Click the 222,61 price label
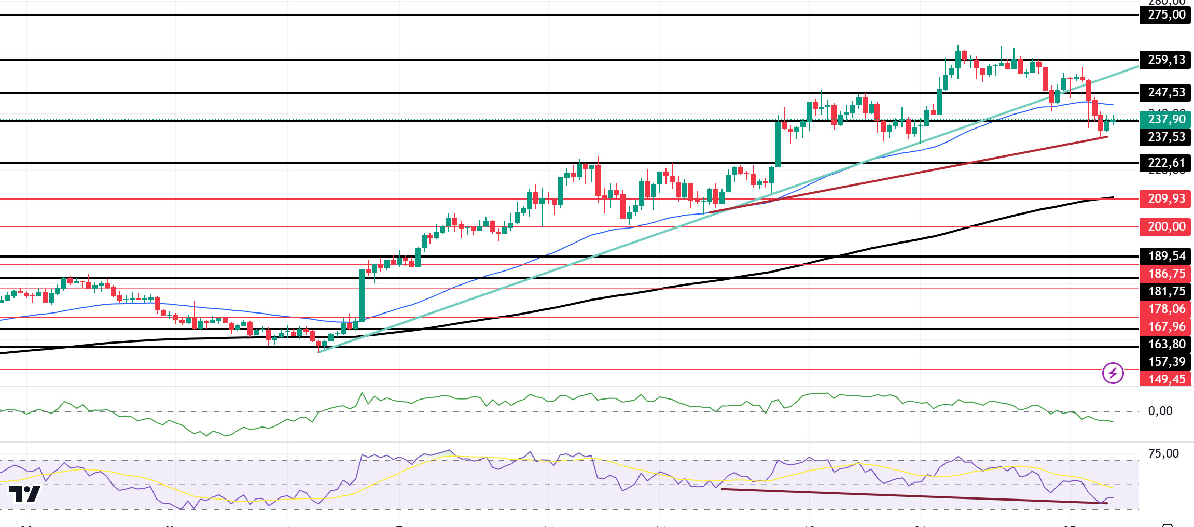The image size is (1194, 527). (1165, 163)
